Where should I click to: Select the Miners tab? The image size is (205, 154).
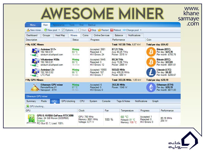point(74,35)
